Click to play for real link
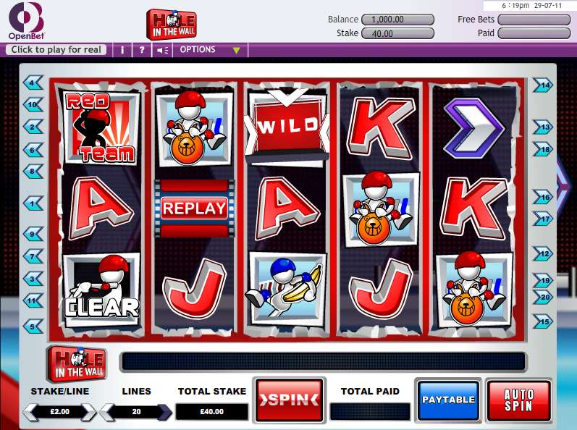The height and width of the screenshot is (430, 577). 56,50
